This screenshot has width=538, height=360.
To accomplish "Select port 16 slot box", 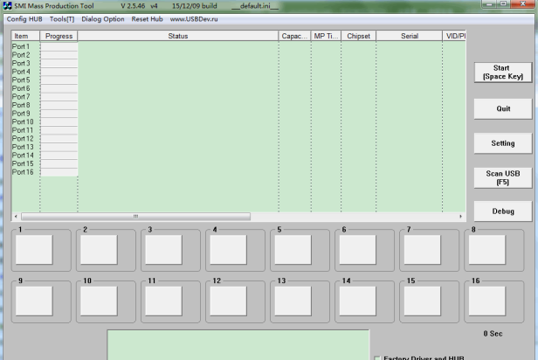I will pos(486,301).
